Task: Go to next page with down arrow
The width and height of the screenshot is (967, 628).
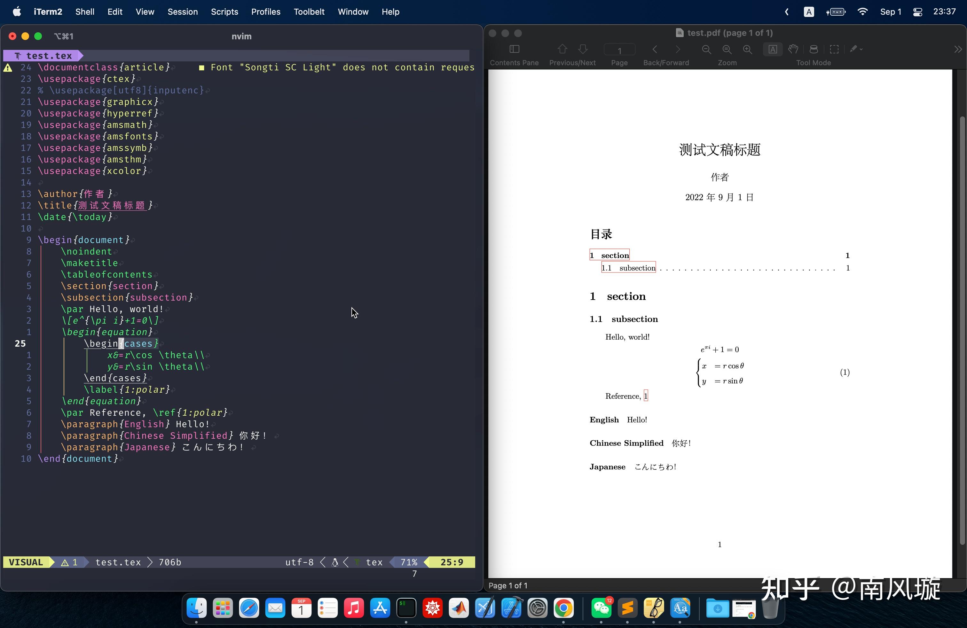Action: (583, 49)
